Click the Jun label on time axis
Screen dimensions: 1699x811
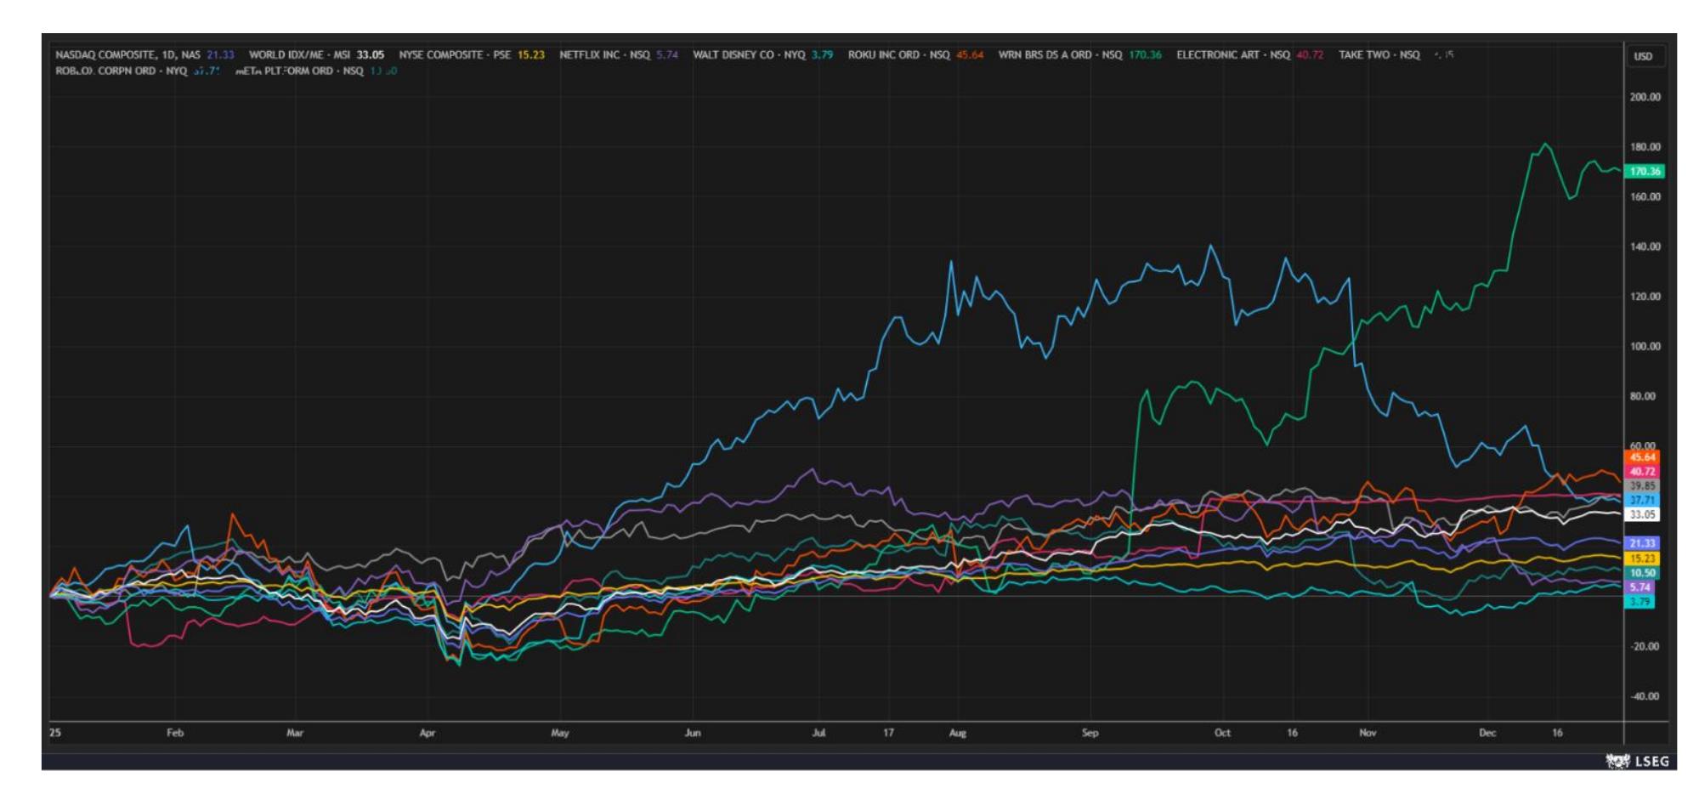693,733
